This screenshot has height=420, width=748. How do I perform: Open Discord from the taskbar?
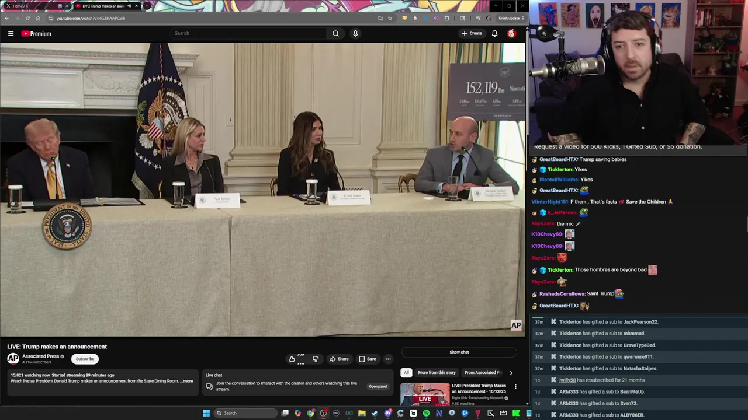[x=387, y=413]
